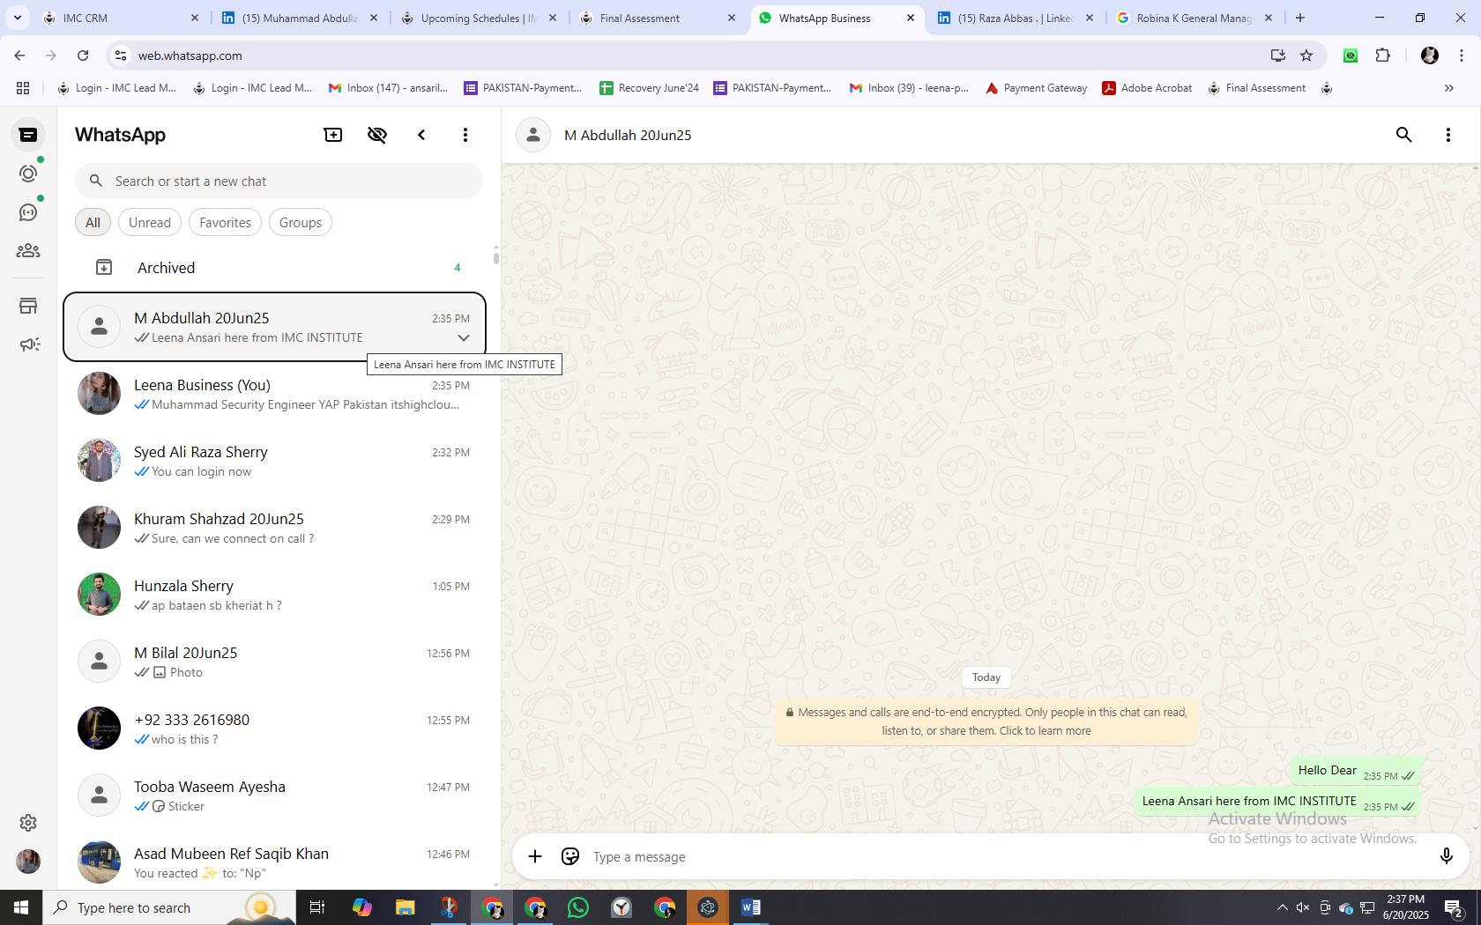Open Syed Ali Raza Sherry chat
Screen dimensions: 1481x925
[274, 461]
